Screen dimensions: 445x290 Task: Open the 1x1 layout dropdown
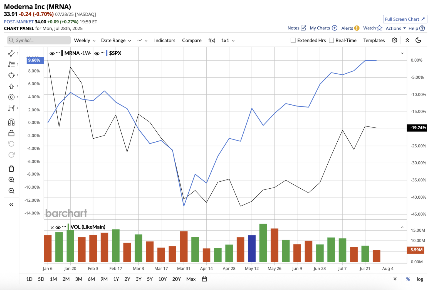(x=228, y=40)
